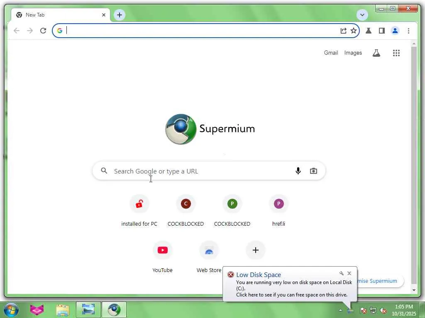Click the page vertical scrollbar
Image resolution: width=425 pixels, height=318 pixels.
pos(414,166)
